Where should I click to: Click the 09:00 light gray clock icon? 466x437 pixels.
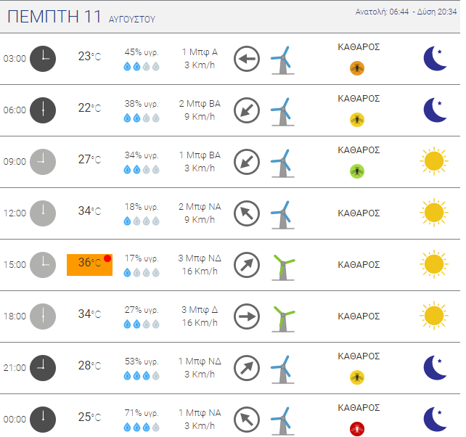click(43, 162)
